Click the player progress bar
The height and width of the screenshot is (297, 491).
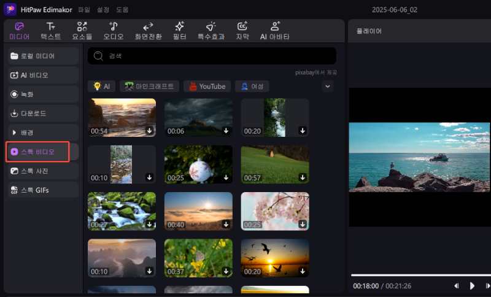click(x=420, y=275)
